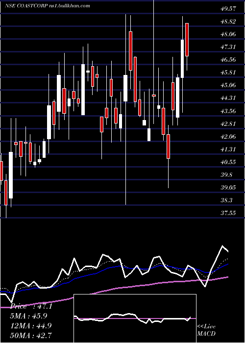Image resolution: width=245 pixels, height=343 pixels.
Task: Click the 48.82 price axis label
Action: (x=228, y=22)
